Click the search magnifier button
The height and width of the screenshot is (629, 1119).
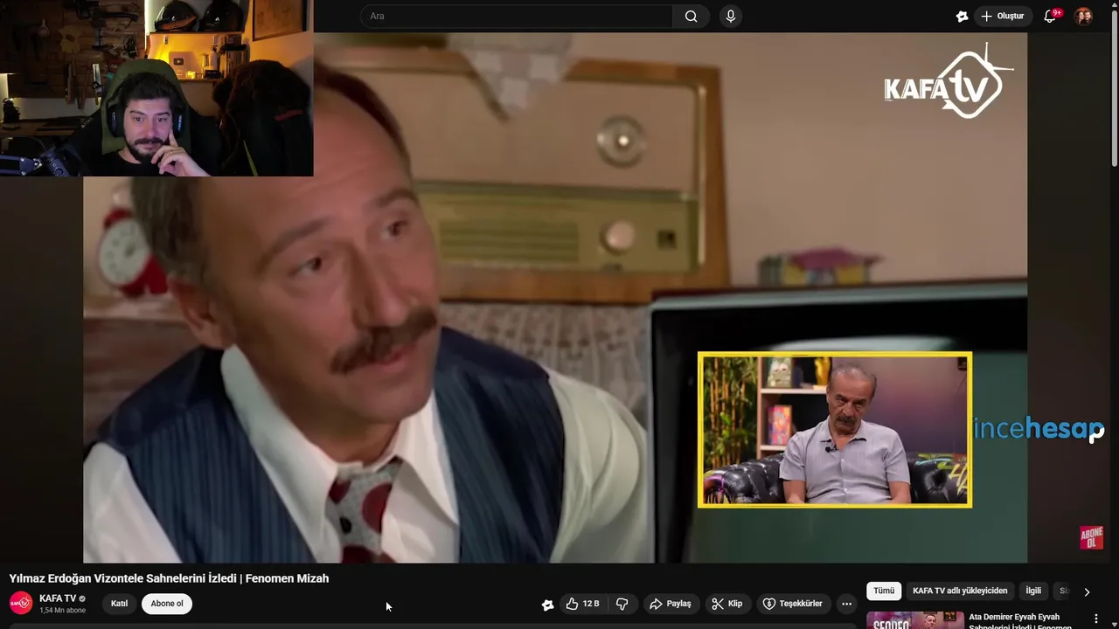691,16
